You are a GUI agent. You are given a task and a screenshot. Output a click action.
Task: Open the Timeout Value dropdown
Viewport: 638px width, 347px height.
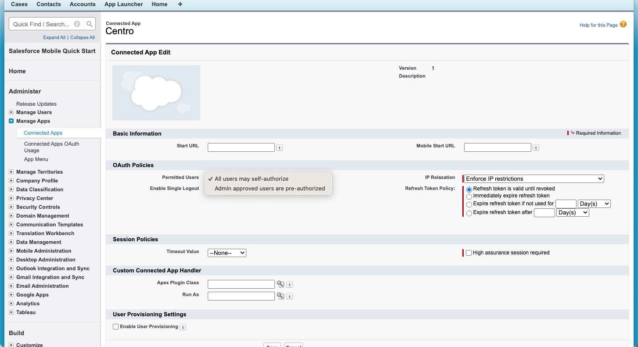pos(227,253)
